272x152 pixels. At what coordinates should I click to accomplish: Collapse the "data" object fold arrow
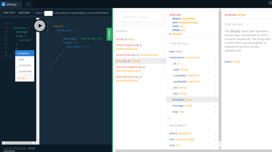48,26
